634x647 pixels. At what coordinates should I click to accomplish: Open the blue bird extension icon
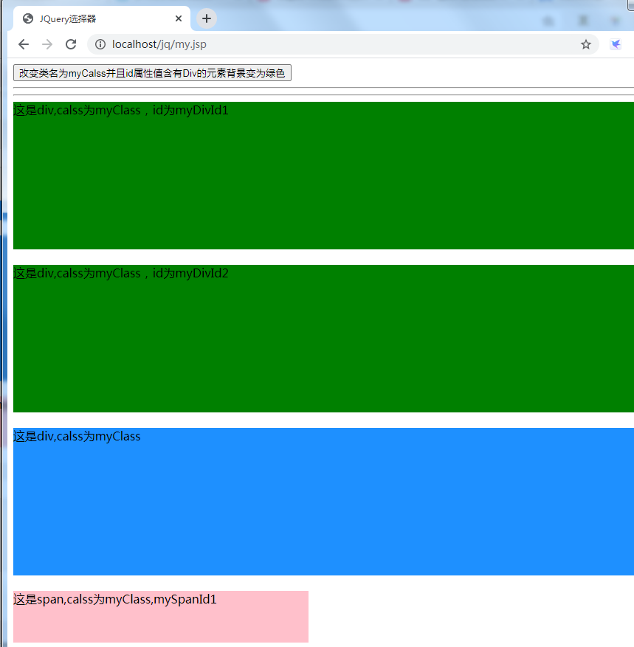[616, 44]
